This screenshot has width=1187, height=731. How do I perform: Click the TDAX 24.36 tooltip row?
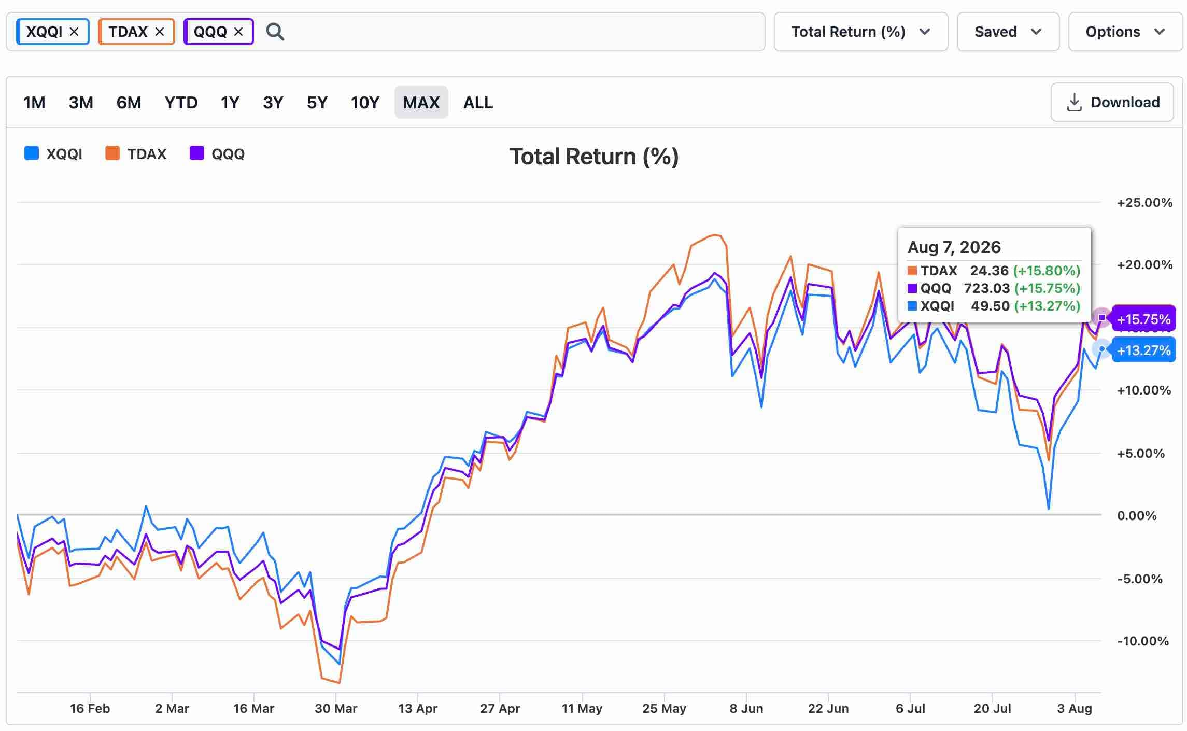[x=994, y=271]
